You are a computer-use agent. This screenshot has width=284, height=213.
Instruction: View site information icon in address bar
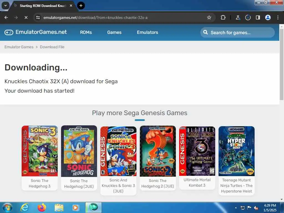tap(38, 17)
